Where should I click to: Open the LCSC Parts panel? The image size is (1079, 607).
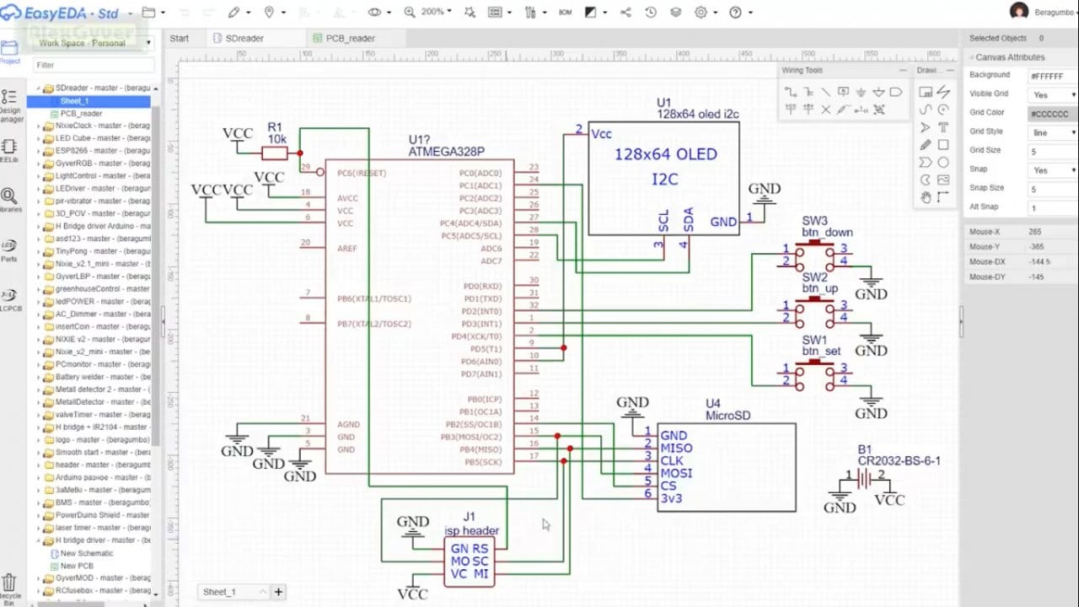pyautogui.click(x=9, y=250)
